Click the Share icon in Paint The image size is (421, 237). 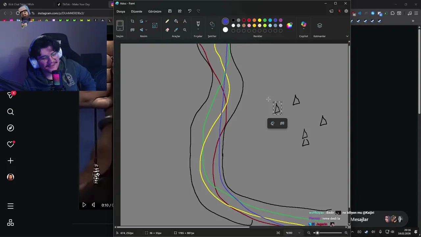pos(180,11)
